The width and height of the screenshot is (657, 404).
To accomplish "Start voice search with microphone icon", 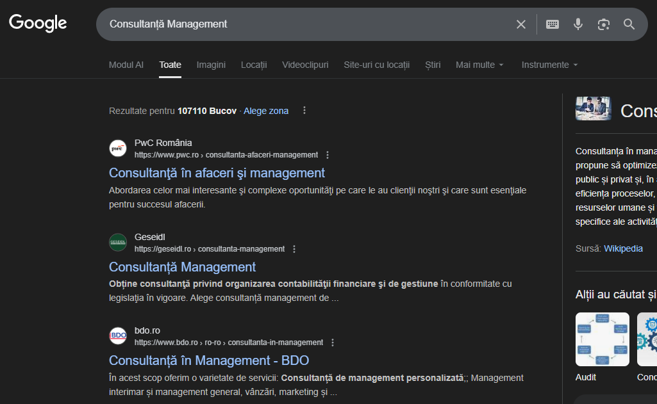I will 578,24.
